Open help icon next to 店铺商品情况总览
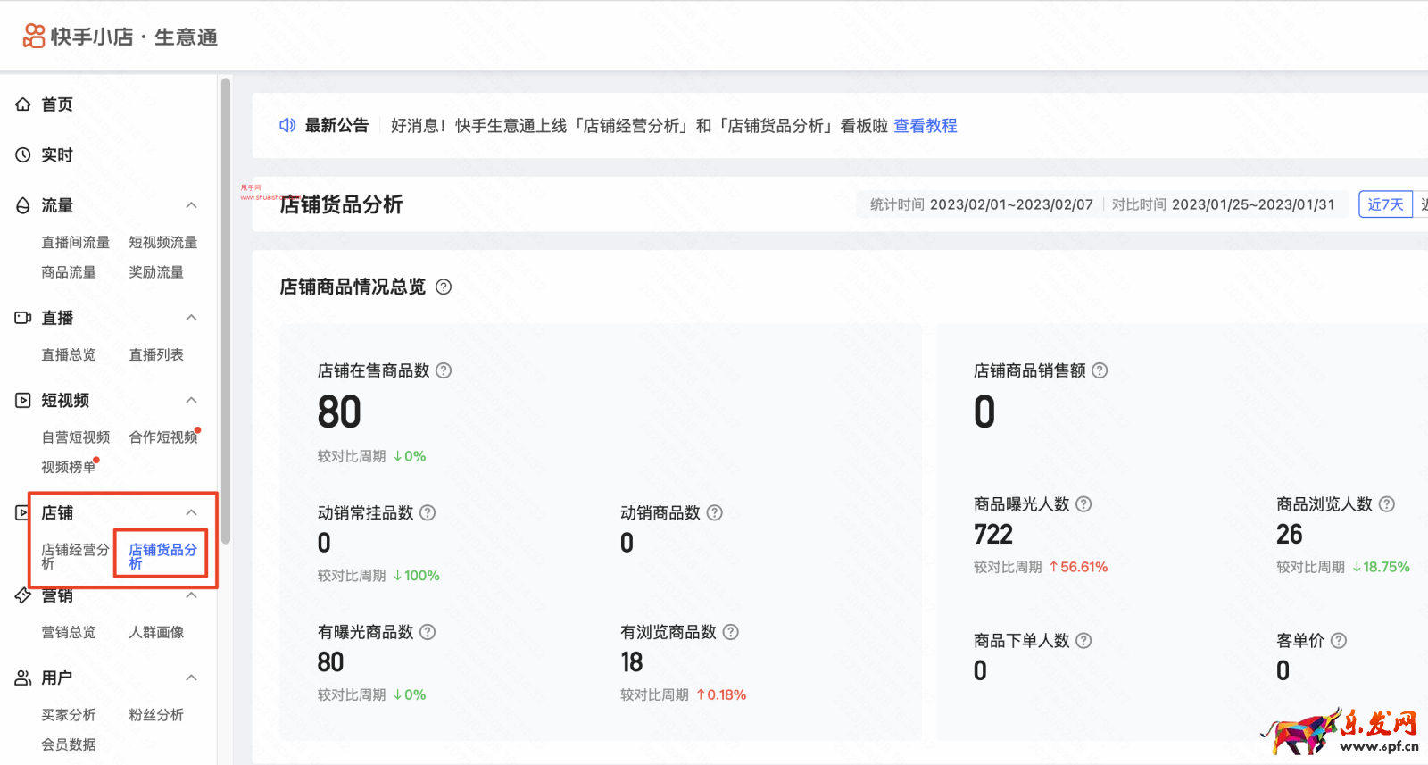This screenshot has height=765, width=1428. pos(444,287)
